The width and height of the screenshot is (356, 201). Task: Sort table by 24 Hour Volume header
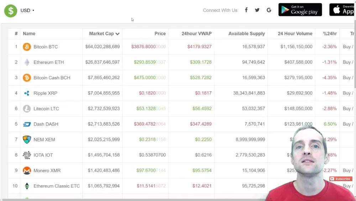coord(295,33)
